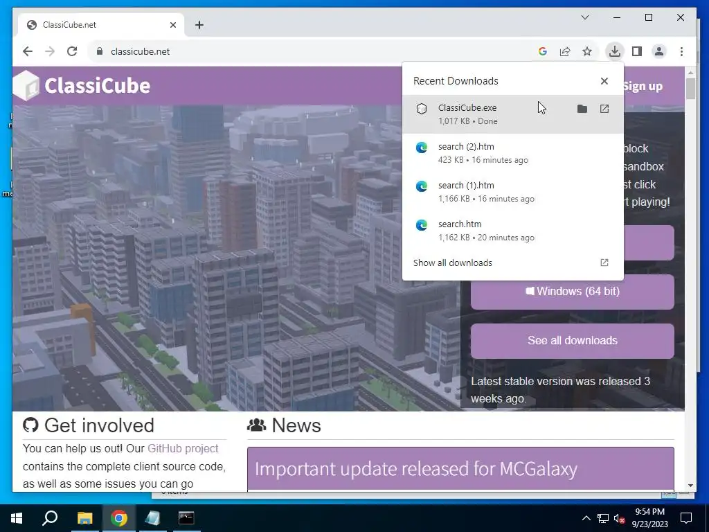Bookmark this page with the star icon

point(587,51)
